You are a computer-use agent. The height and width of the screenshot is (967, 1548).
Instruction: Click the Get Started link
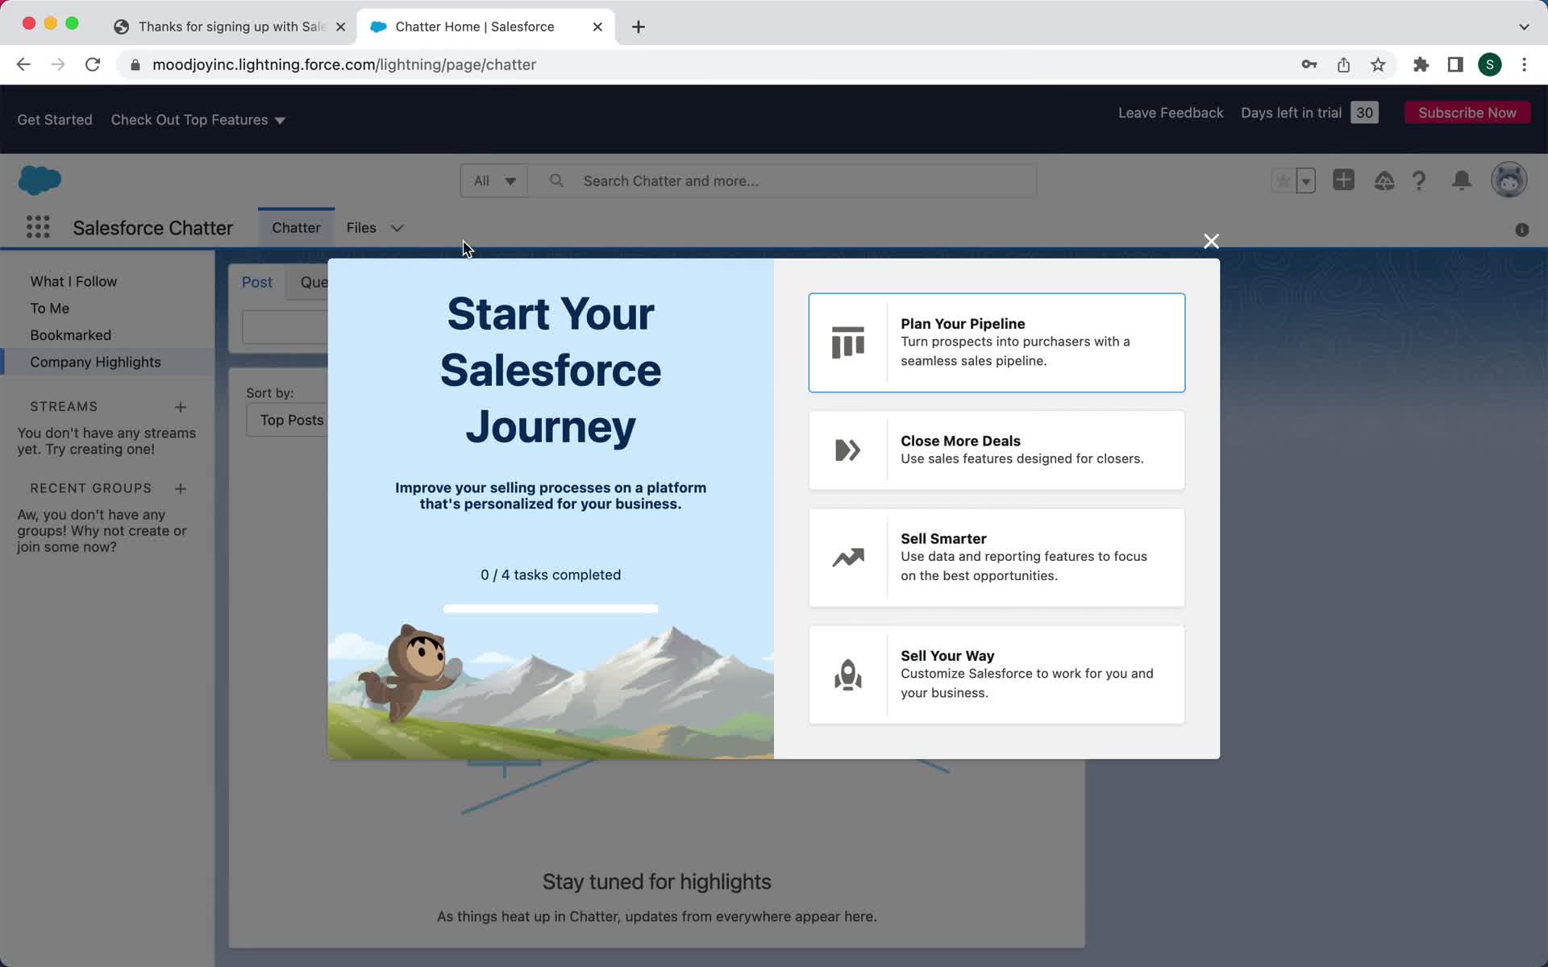tap(55, 119)
